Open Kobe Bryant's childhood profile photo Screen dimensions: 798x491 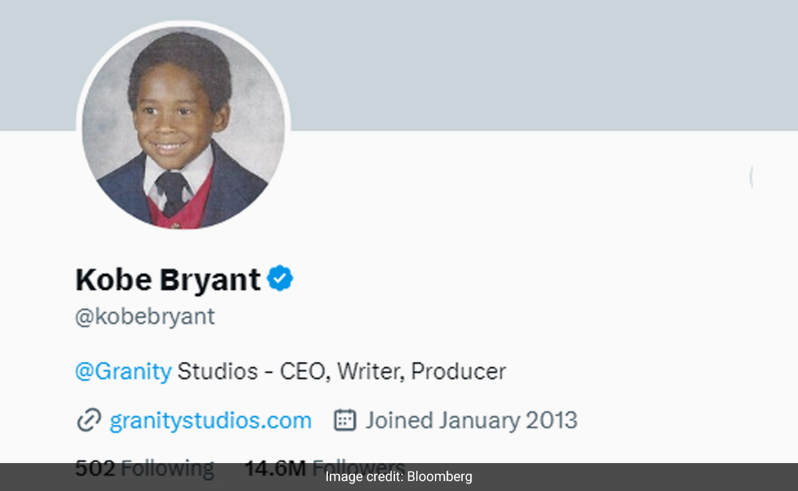(184, 128)
